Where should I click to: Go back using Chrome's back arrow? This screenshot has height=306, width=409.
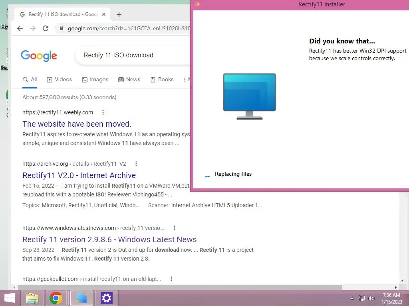coord(20,28)
